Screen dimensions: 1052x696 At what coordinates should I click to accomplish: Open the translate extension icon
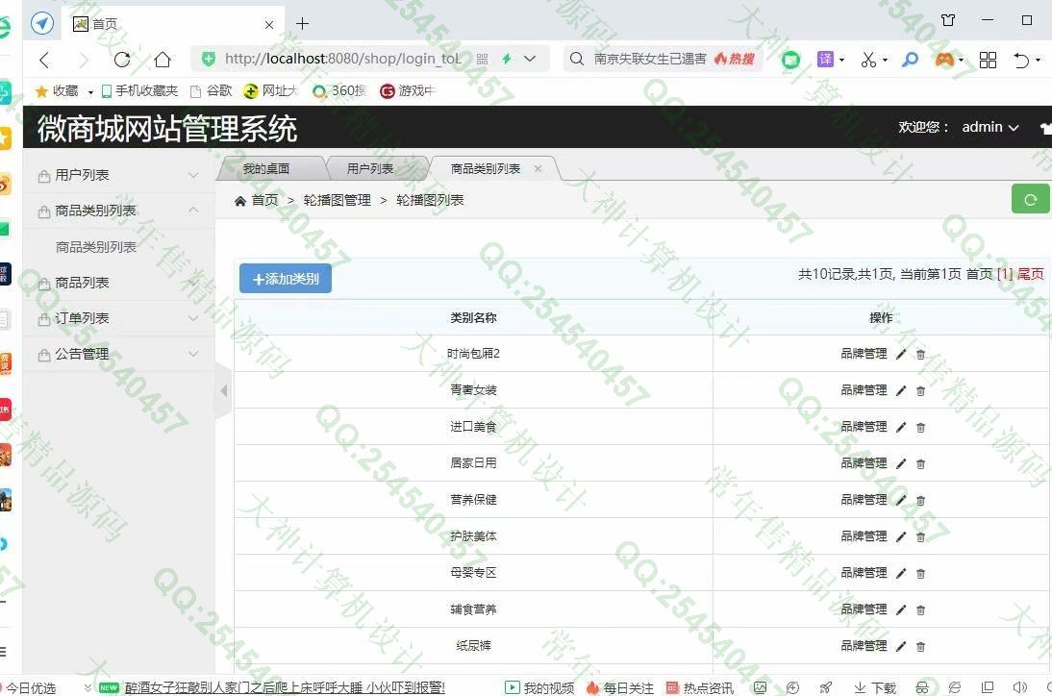825,60
